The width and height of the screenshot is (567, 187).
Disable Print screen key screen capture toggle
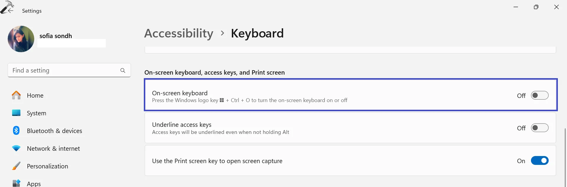pos(540,161)
